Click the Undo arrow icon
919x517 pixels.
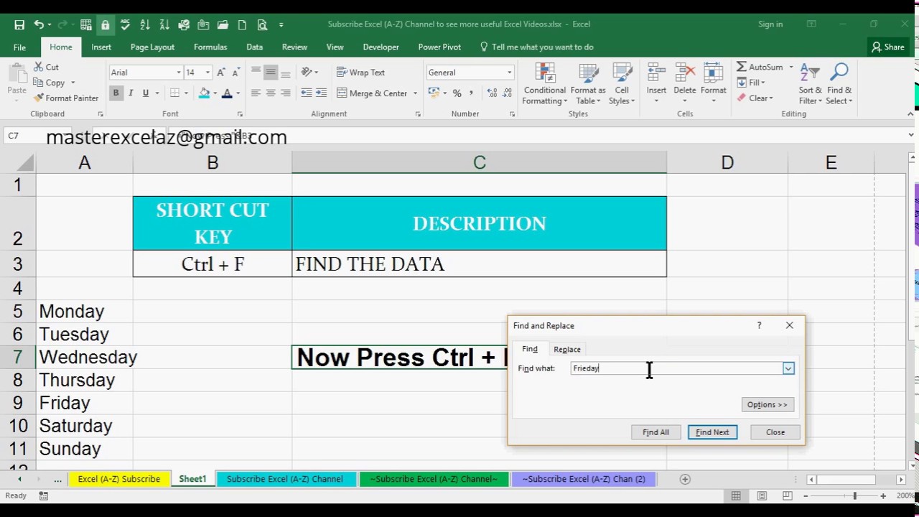[x=39, y=24]
